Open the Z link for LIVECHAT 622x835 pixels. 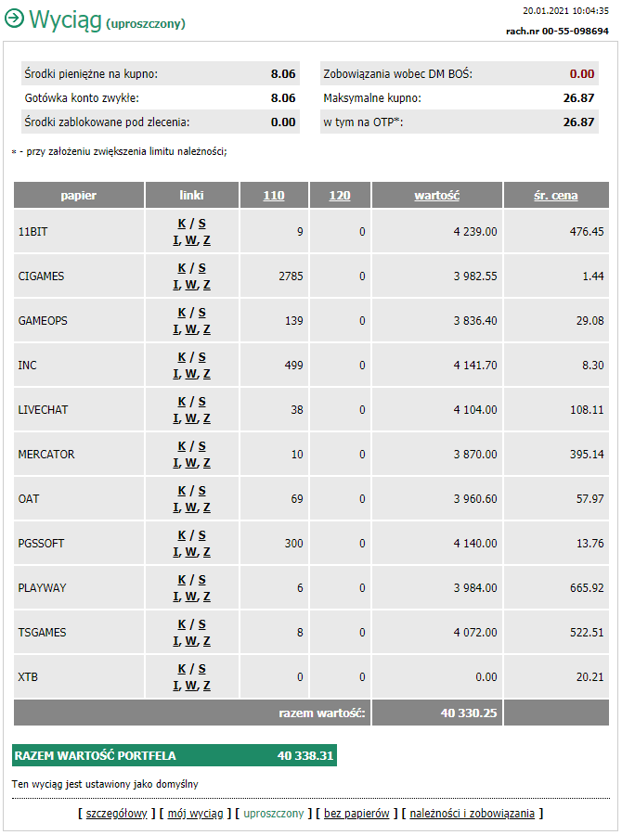click(207, 419)
